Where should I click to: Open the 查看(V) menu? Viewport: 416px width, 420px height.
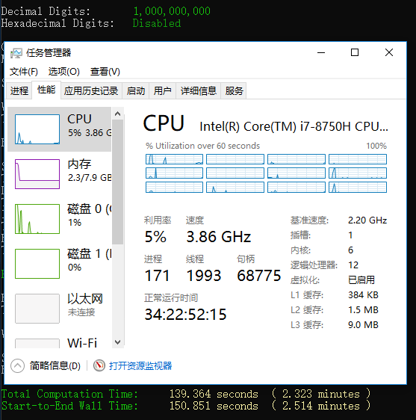pyautogui.click(x=105, y=72)
